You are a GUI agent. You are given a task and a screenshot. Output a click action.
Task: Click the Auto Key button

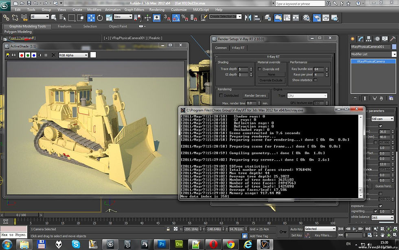coord(296,229)
